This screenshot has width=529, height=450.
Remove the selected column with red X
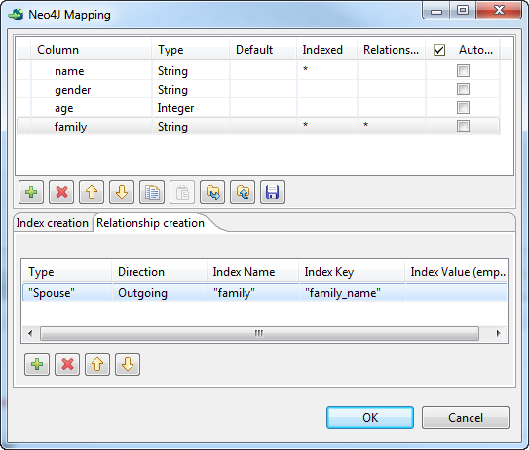click(x=61, y=192)
